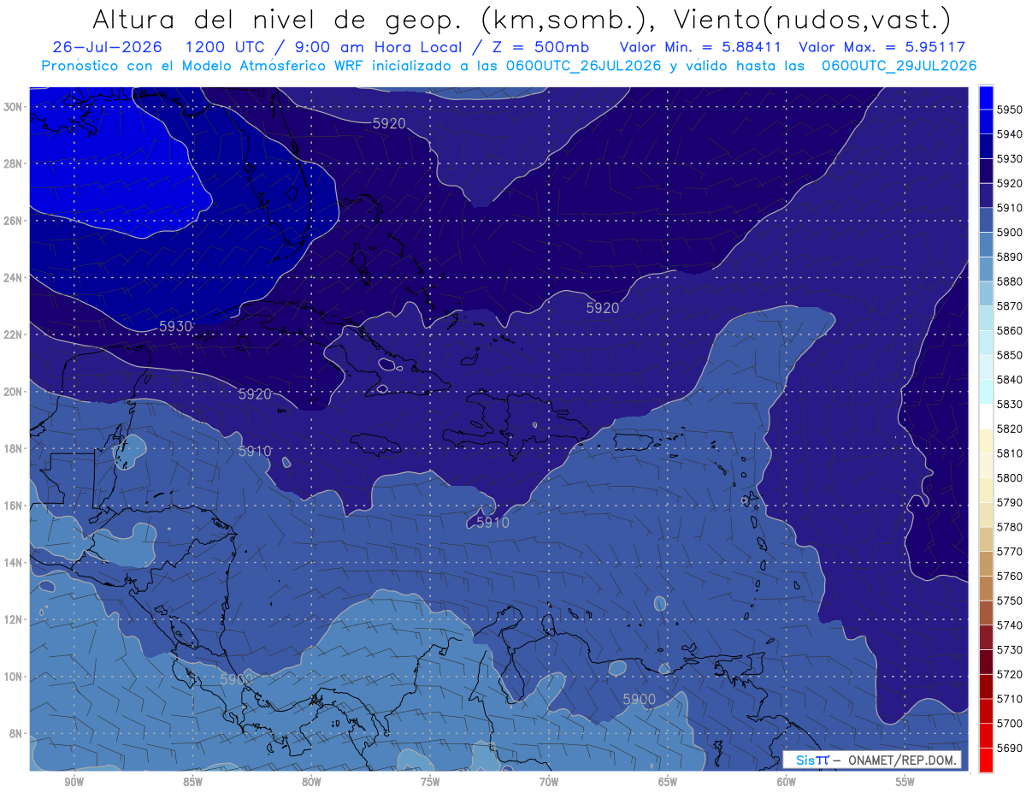Click the 90W longitude axis label

coord(74,783)
